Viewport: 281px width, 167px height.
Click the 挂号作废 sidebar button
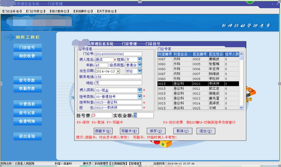tap(27, 80)
